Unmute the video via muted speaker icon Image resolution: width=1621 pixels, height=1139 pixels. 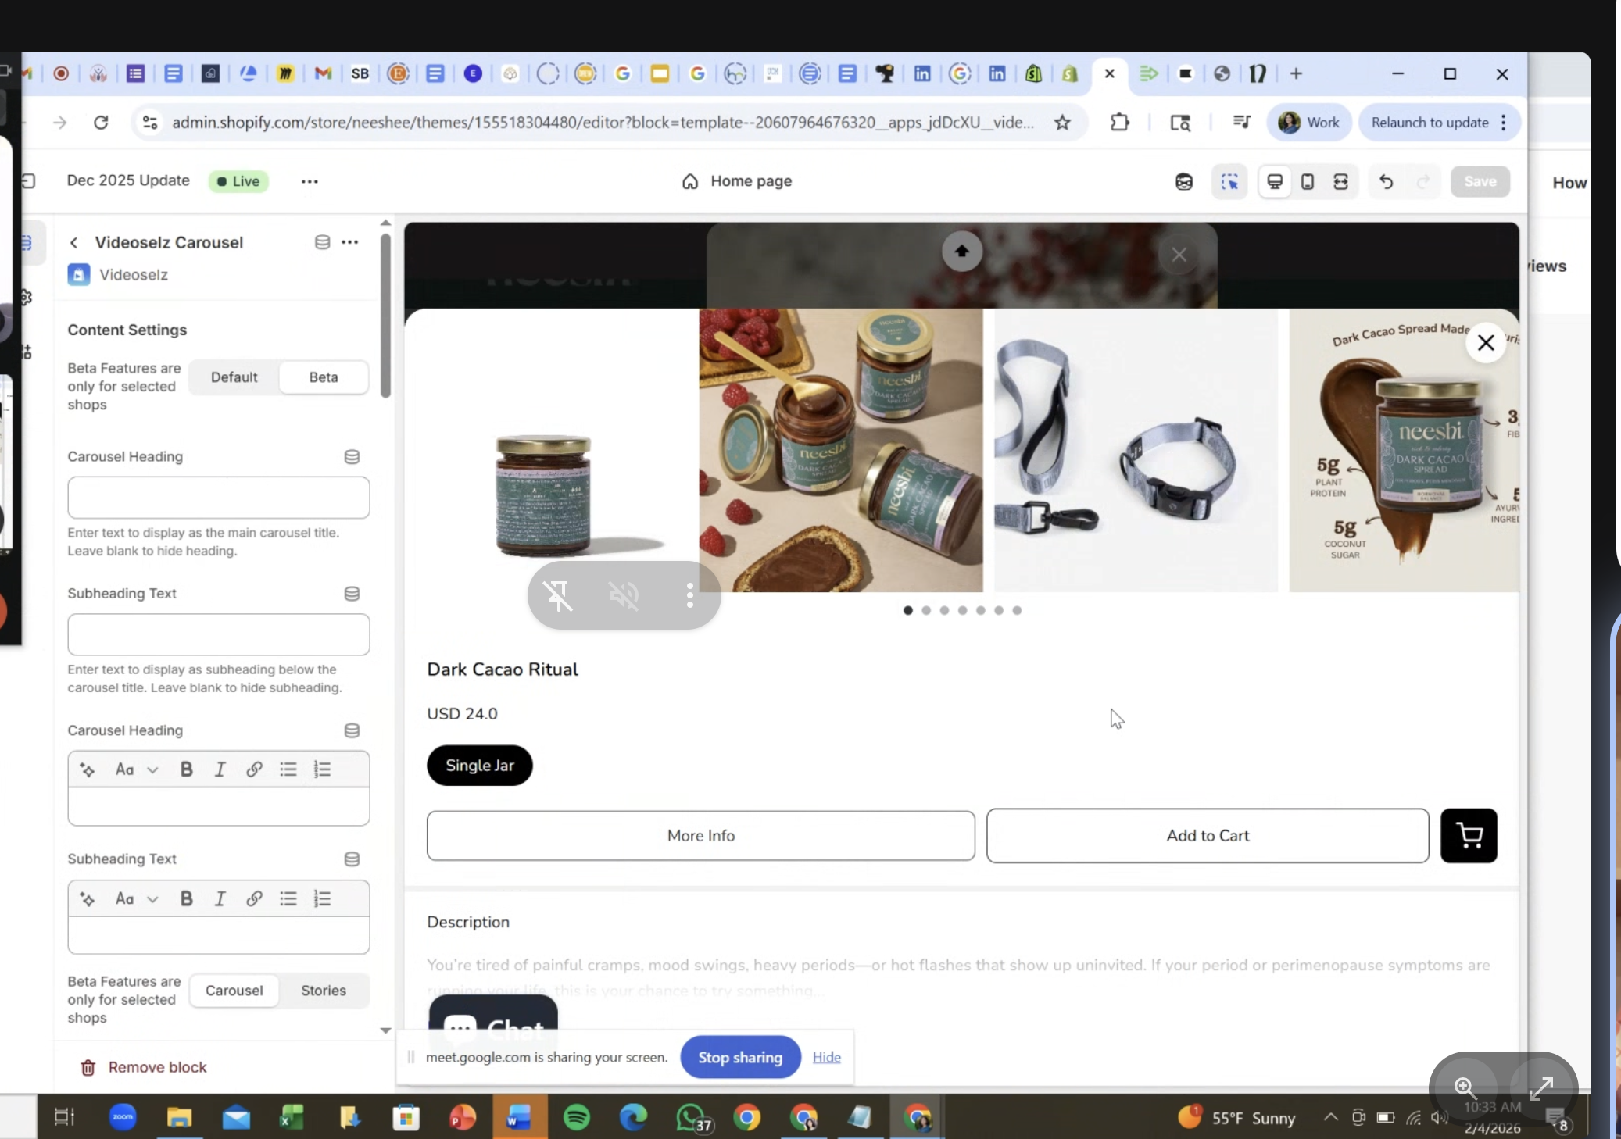coord(624,595)
